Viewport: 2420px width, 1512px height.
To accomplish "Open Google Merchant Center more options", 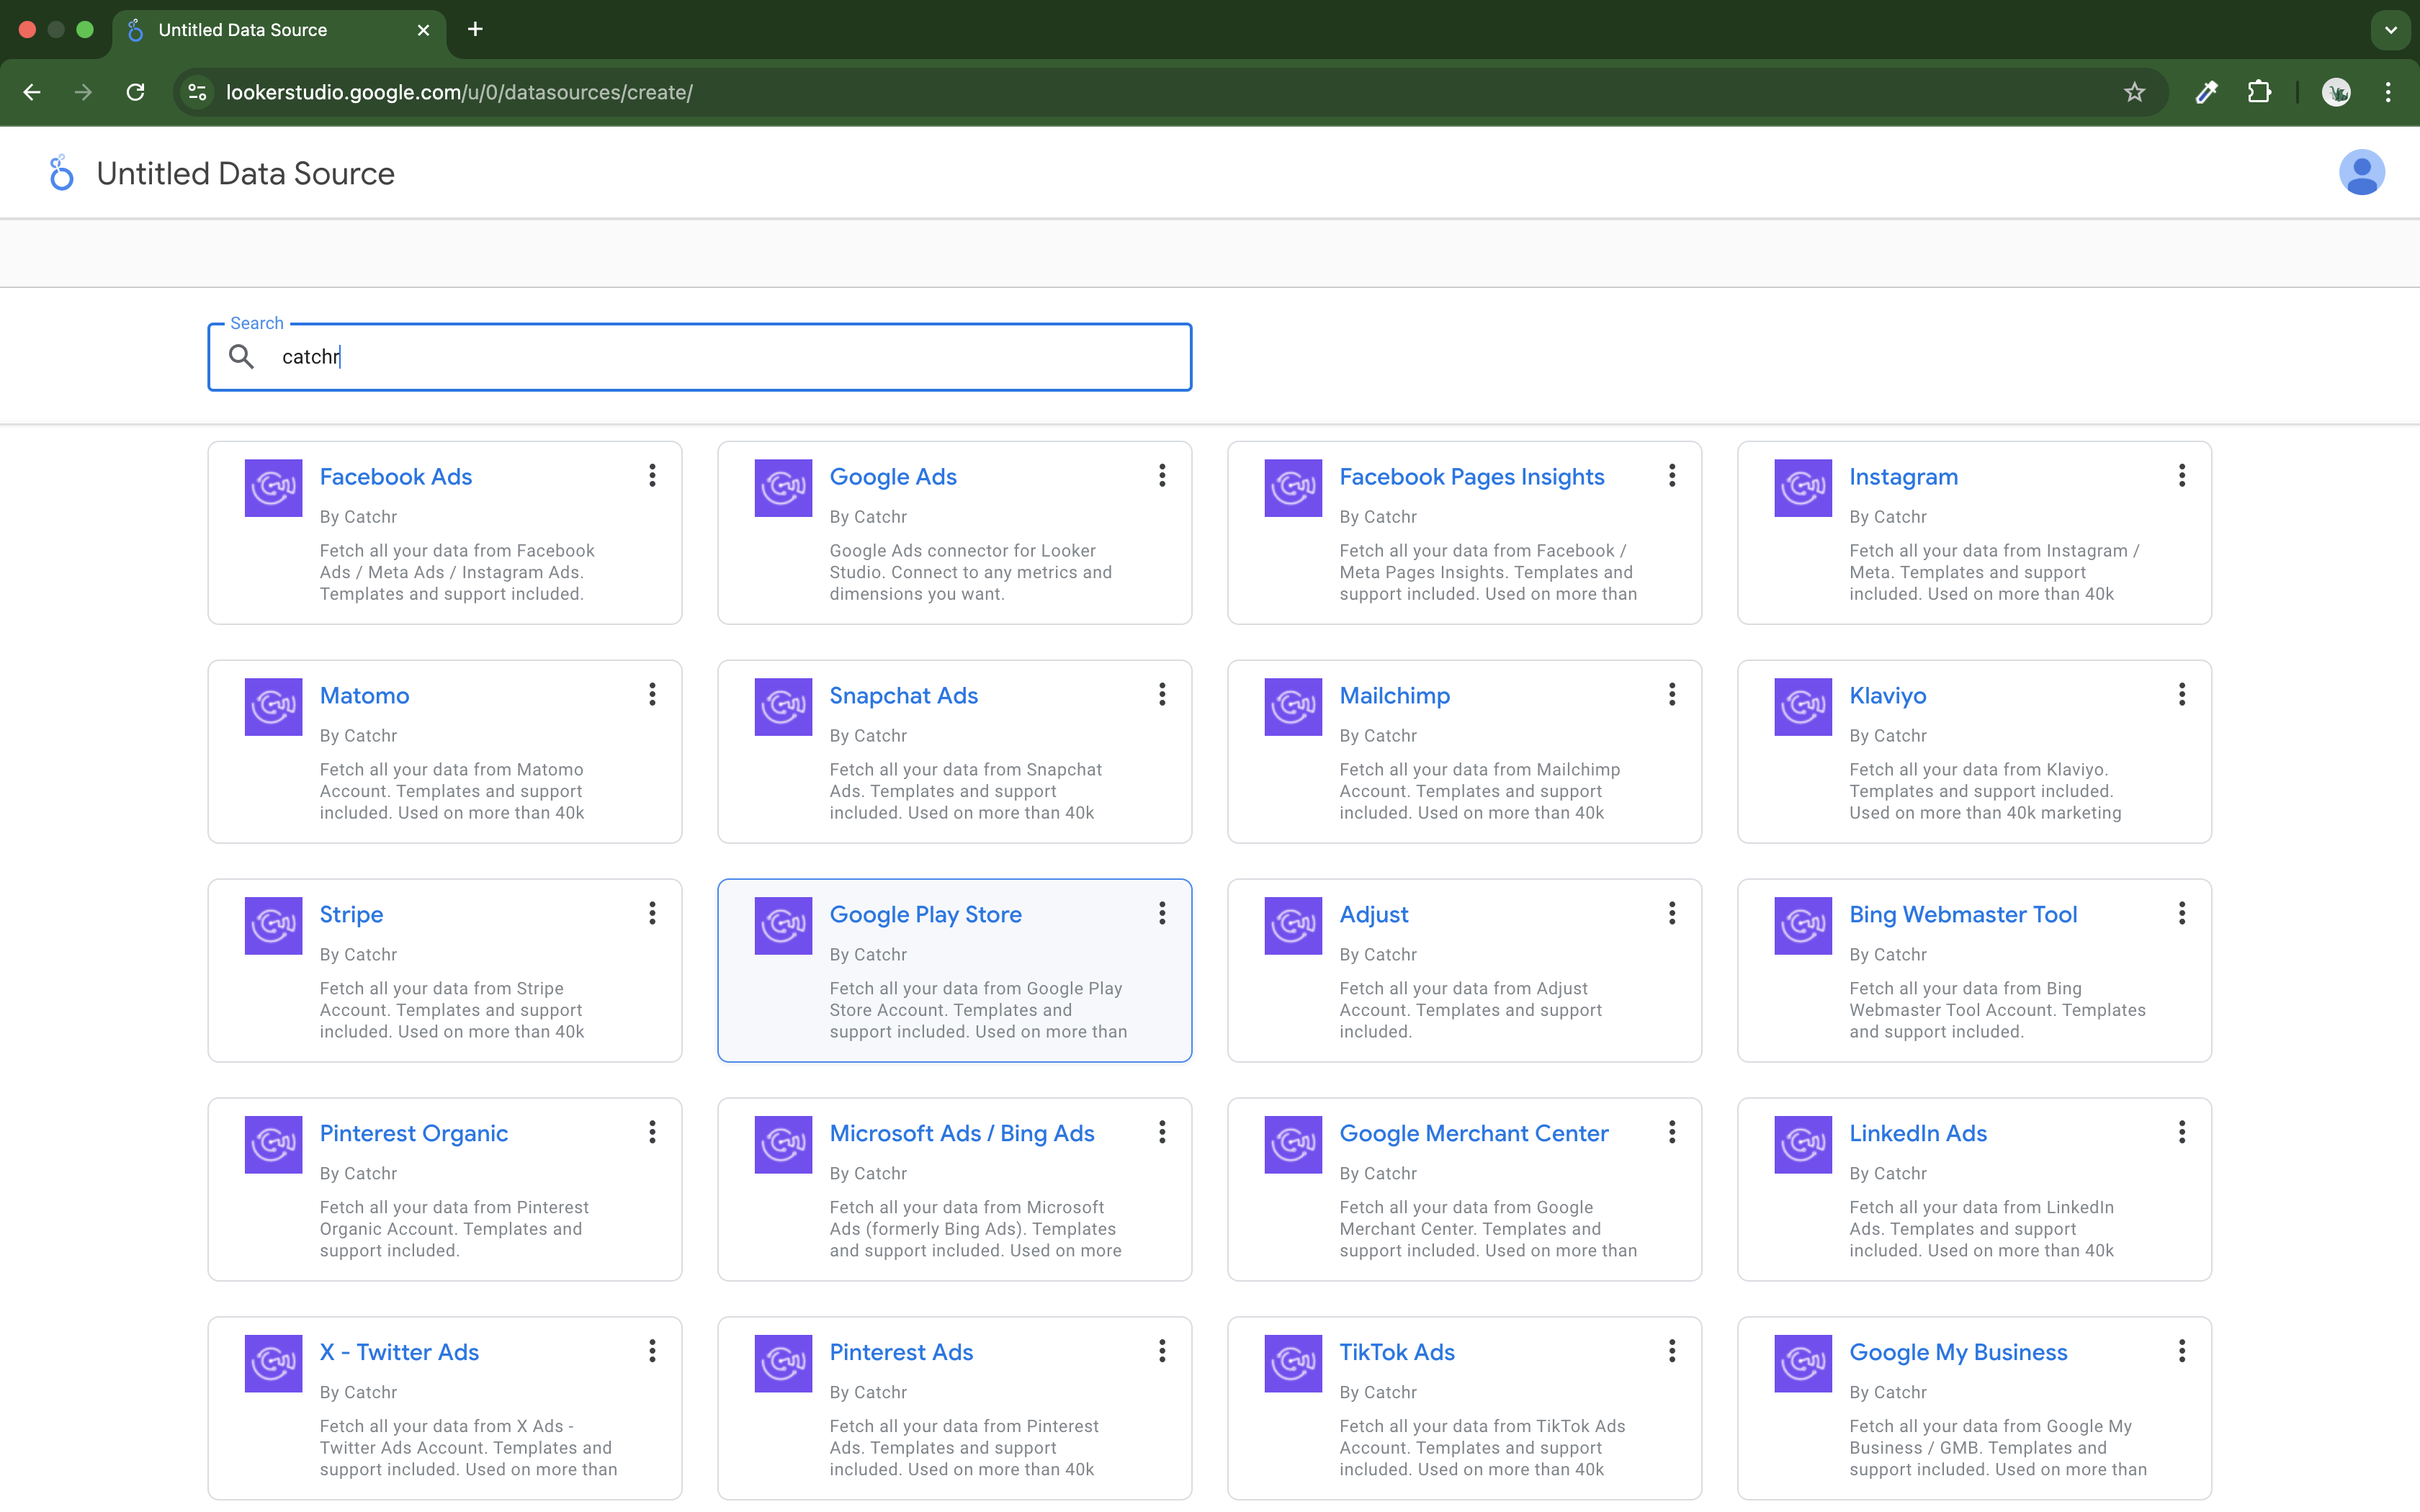I will (x=1672, y=1133).
